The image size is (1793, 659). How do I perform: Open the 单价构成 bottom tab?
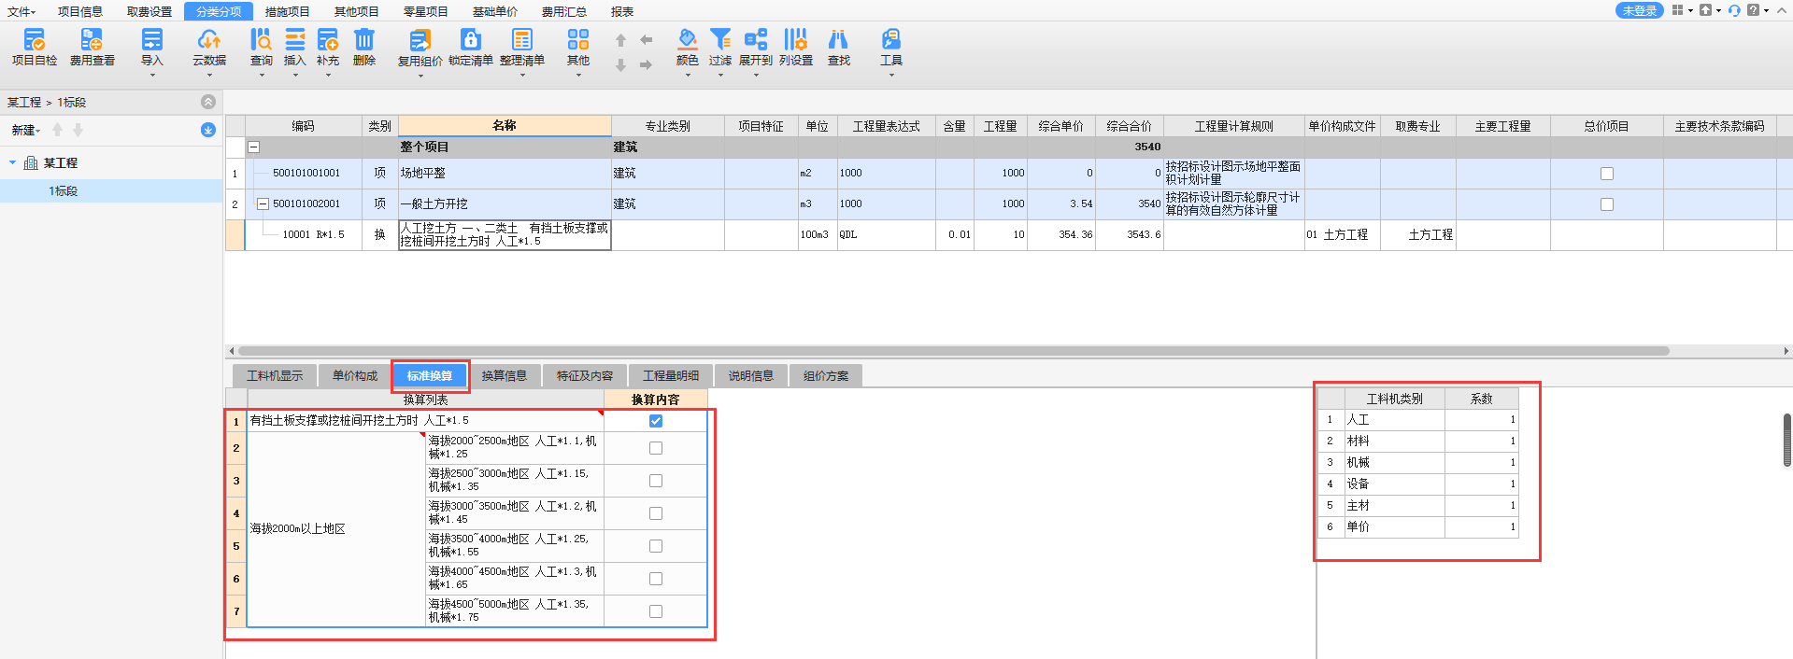(355, 376)
